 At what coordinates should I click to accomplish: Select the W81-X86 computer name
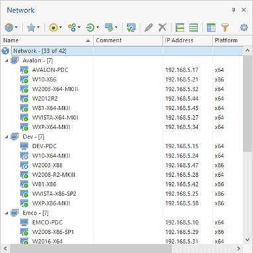[44, 184]
